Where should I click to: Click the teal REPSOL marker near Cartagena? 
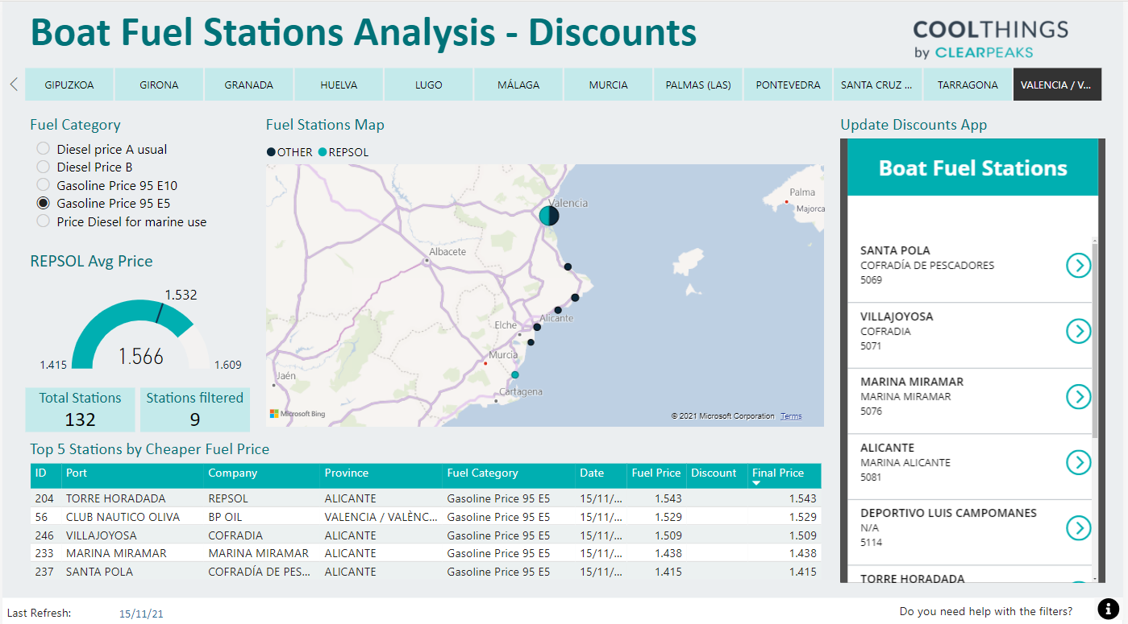click(x=515, y=375)
